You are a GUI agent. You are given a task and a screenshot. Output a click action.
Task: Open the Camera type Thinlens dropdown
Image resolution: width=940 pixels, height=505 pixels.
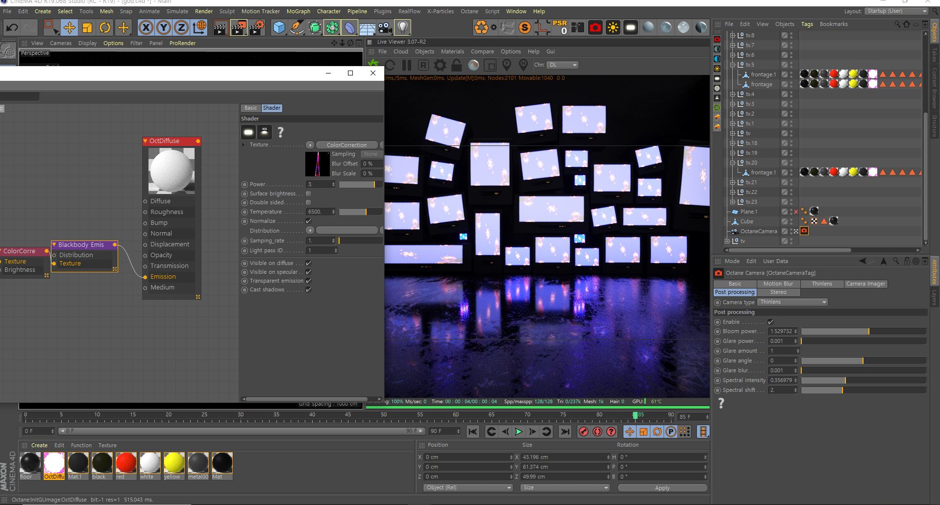click(x=792, y=302)
